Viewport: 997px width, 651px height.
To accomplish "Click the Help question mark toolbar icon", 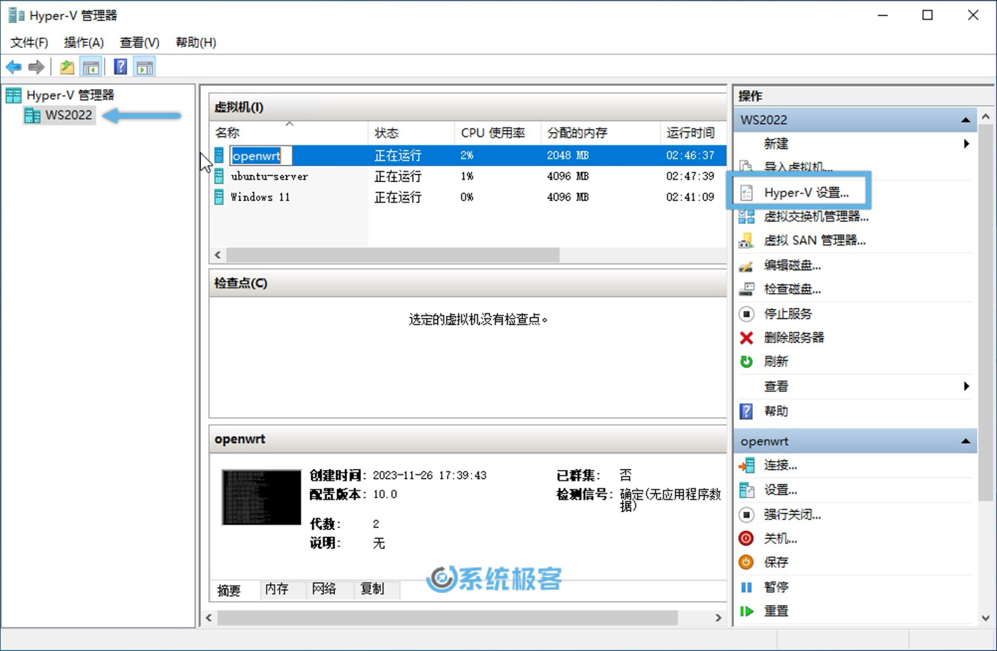I will [121, 67].
